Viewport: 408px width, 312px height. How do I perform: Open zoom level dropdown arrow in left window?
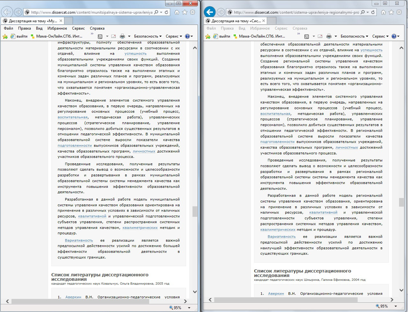pos(189,308)
